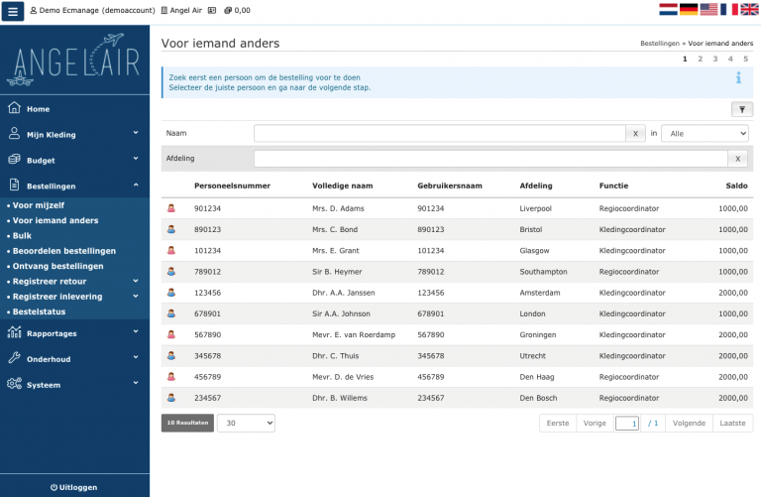Sort table by Saldo column header
Image resolution: width=761 pixels, height=497 pixels.
[x=734, y=186]
